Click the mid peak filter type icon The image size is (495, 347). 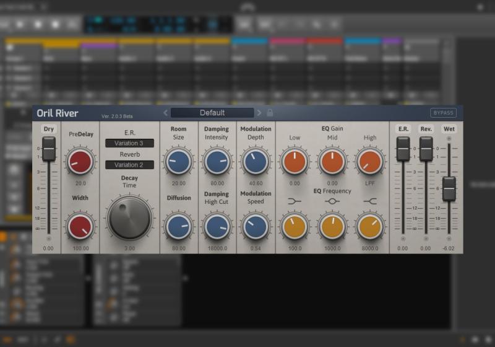click(x=332, y=201)
